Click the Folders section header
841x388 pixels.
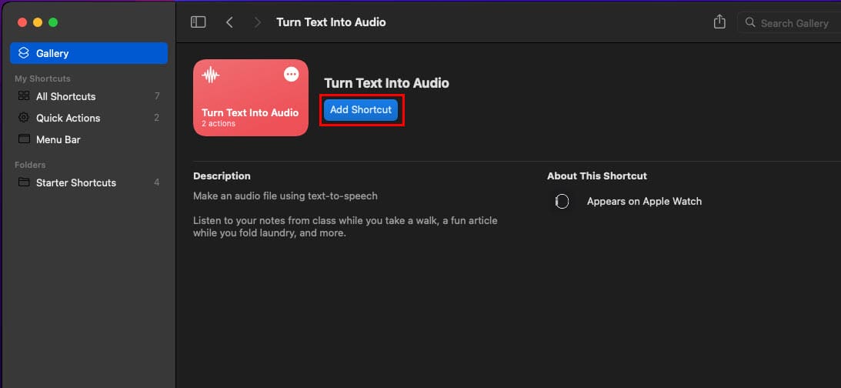coord(30,165)
